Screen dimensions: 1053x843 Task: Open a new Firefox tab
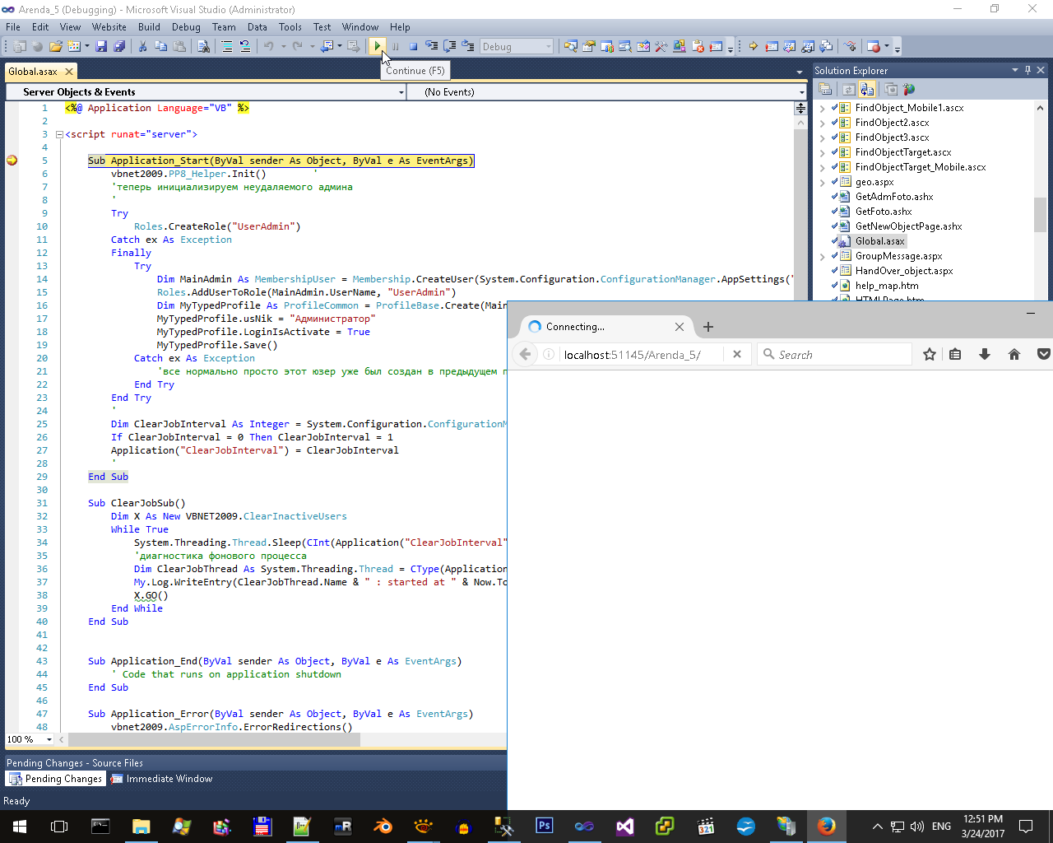pos(708,327)
